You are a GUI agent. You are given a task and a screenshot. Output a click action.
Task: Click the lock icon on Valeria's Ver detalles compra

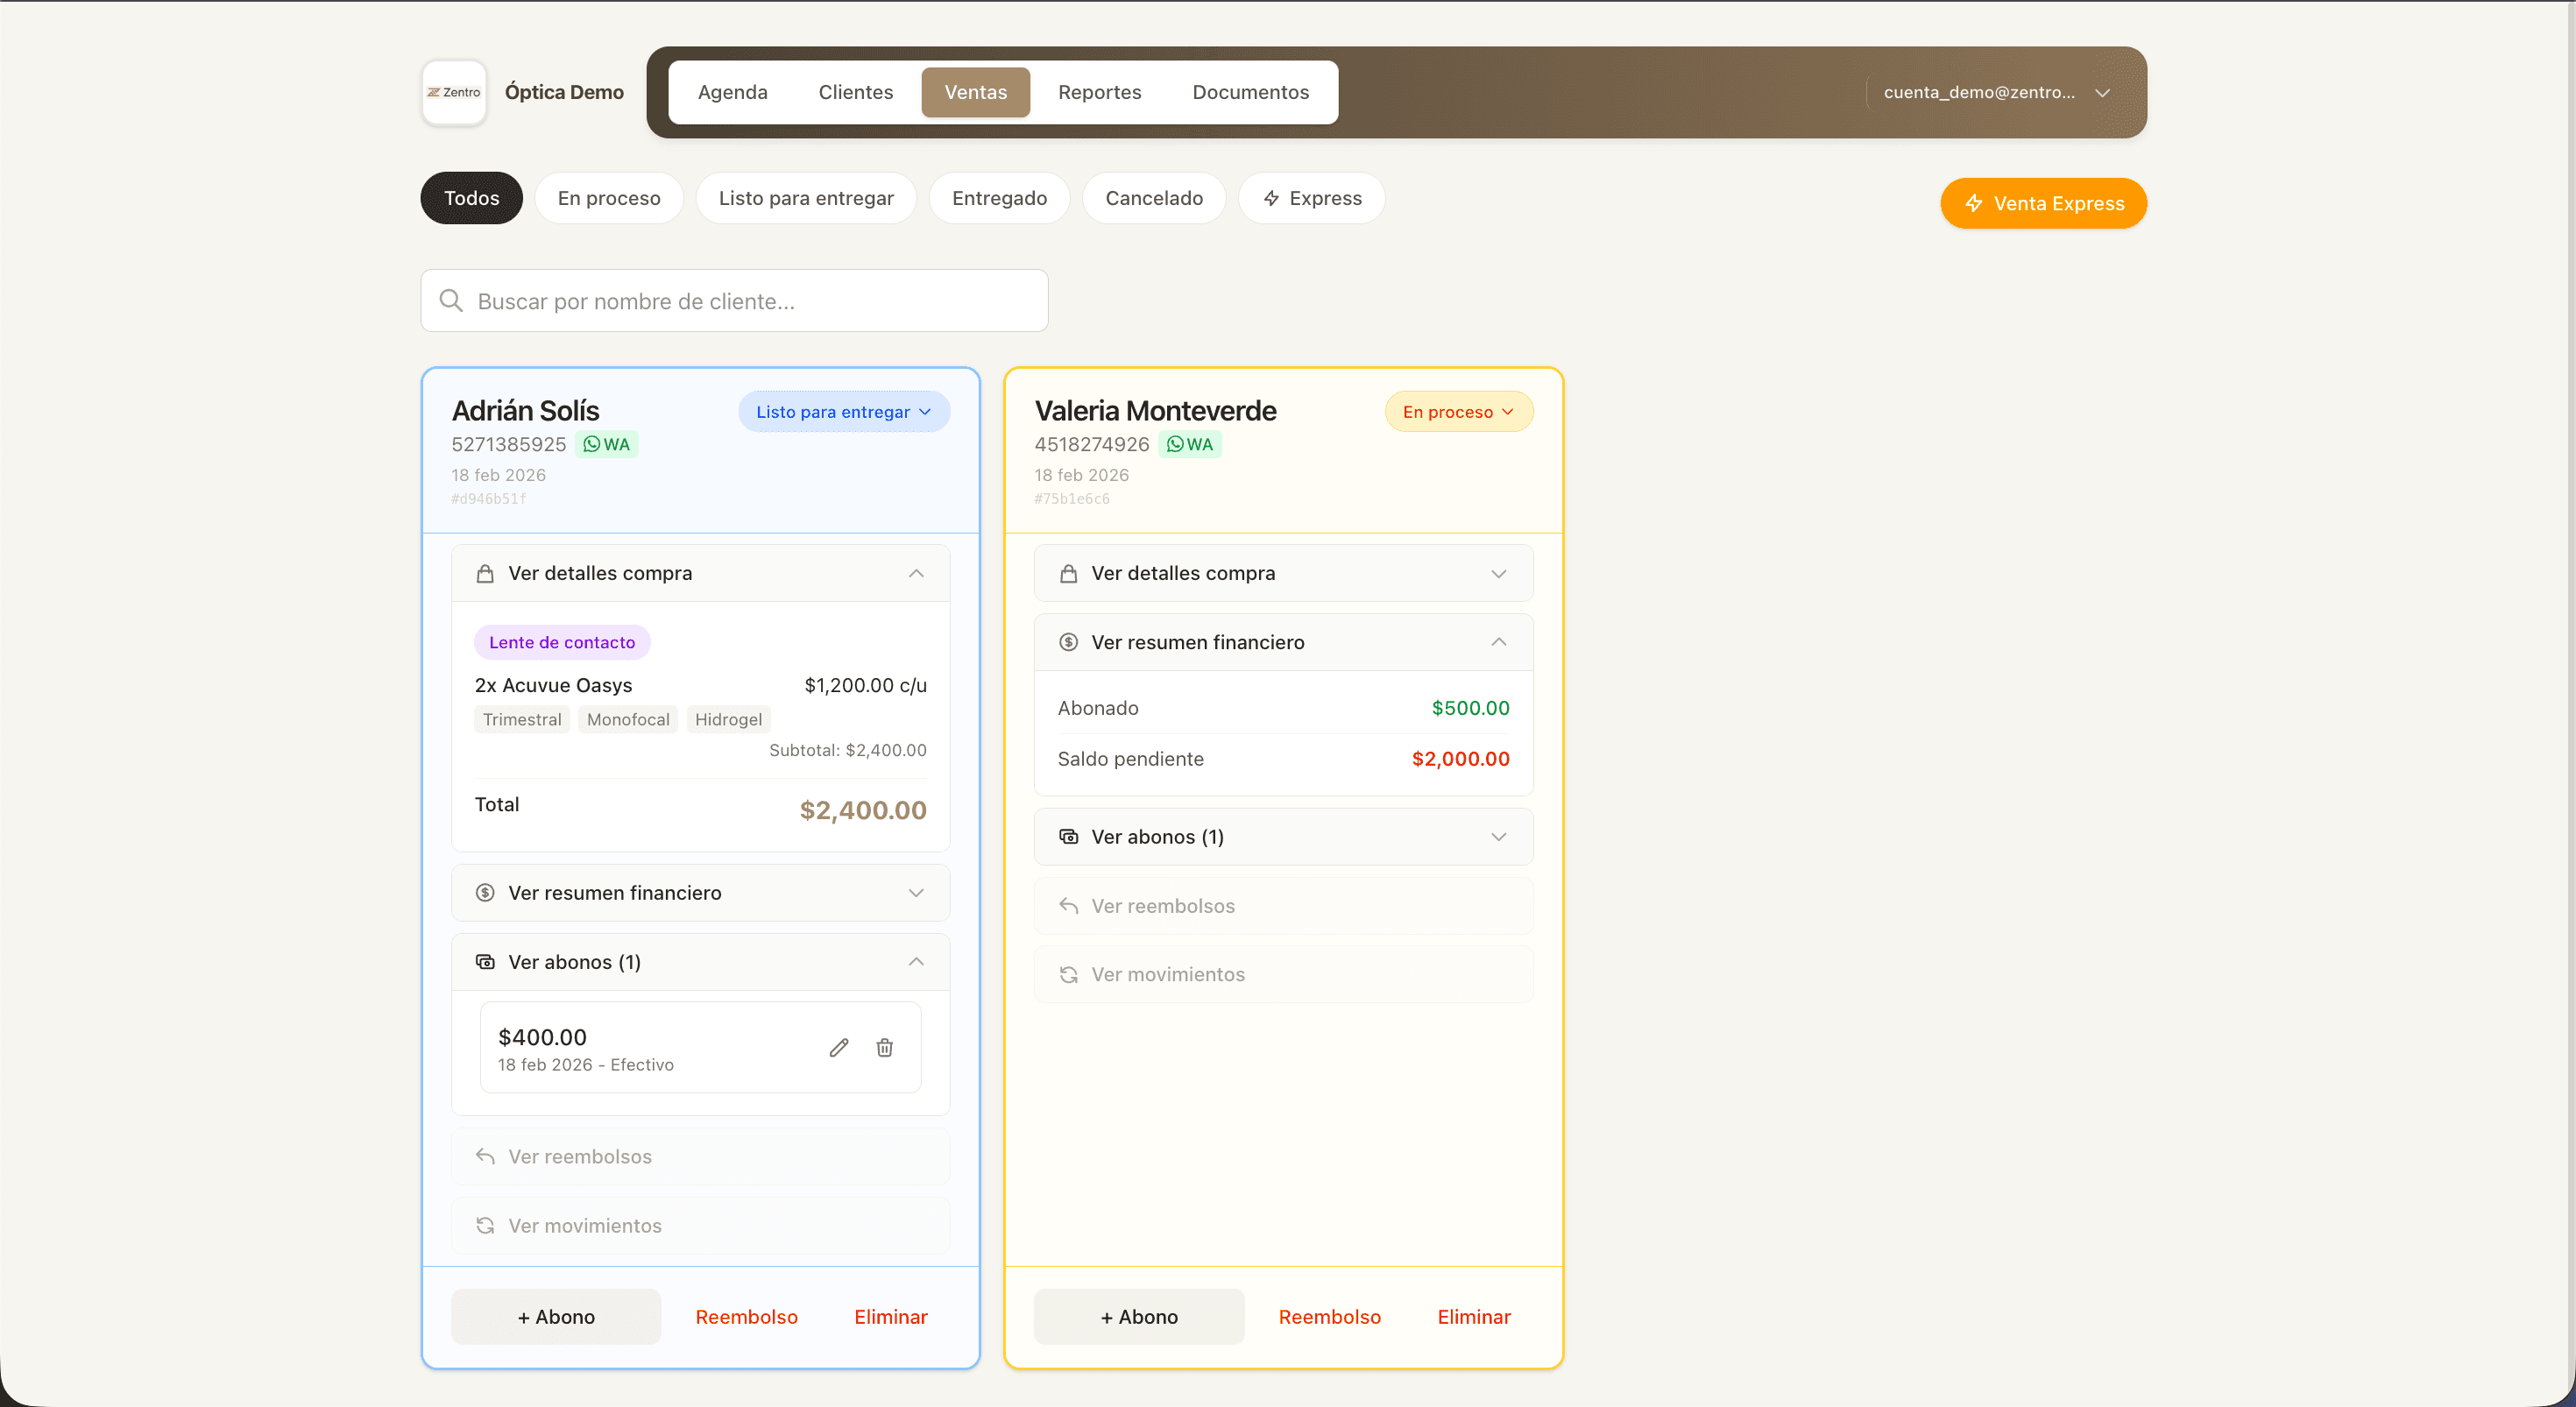coord(1067,573)
